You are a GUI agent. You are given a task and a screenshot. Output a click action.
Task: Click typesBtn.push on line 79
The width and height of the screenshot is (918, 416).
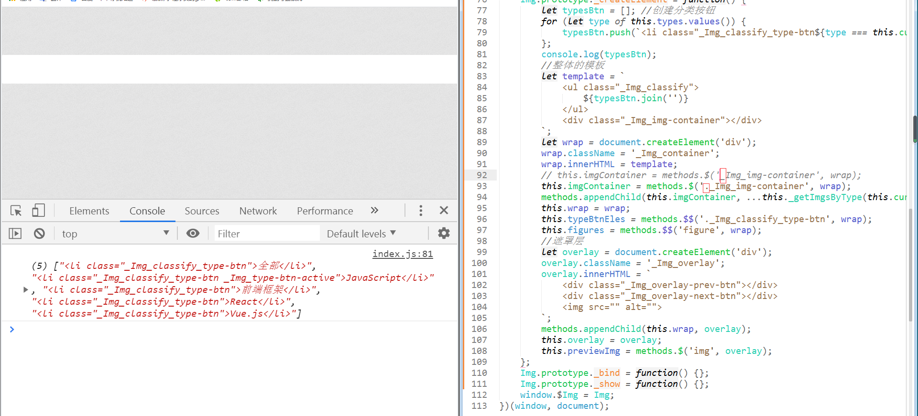click(596, 32)
